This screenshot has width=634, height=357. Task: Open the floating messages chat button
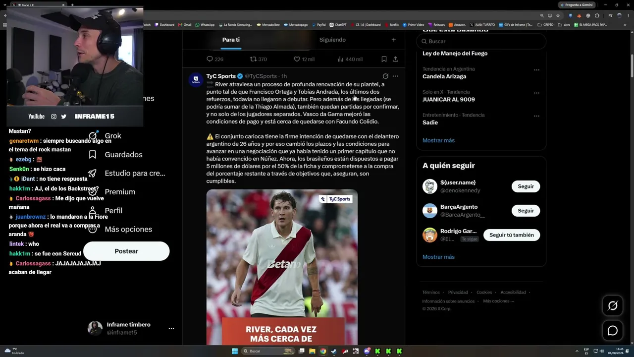(613, 331)
